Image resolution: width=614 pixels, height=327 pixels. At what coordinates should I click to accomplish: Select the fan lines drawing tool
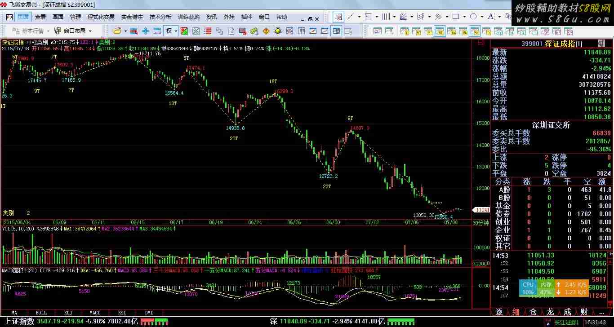click(403, 17)
